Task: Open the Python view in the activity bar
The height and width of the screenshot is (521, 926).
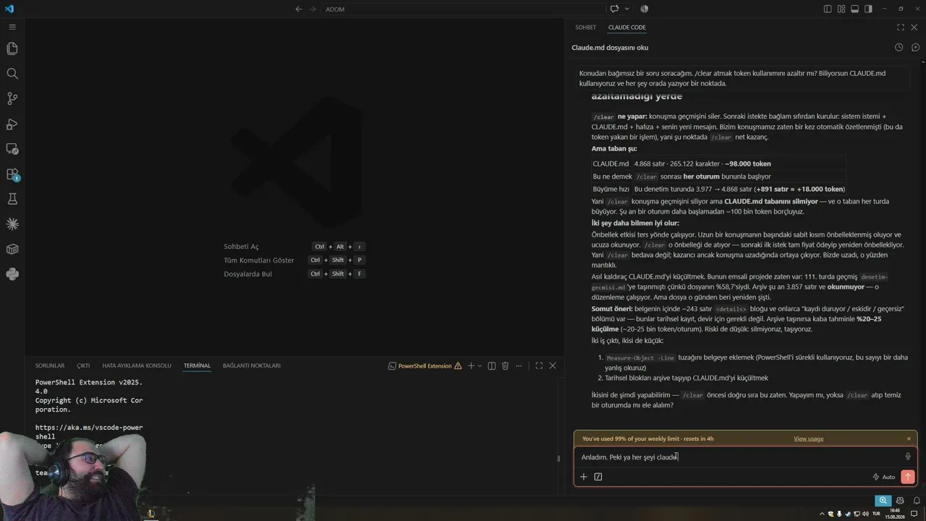Action: 12,274
